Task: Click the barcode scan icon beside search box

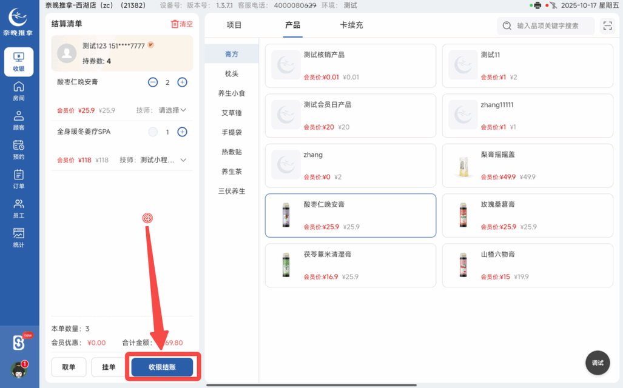Action: (x=607, y=26)
